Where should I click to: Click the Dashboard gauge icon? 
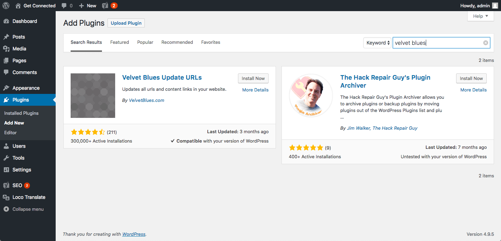coord(6,21)
